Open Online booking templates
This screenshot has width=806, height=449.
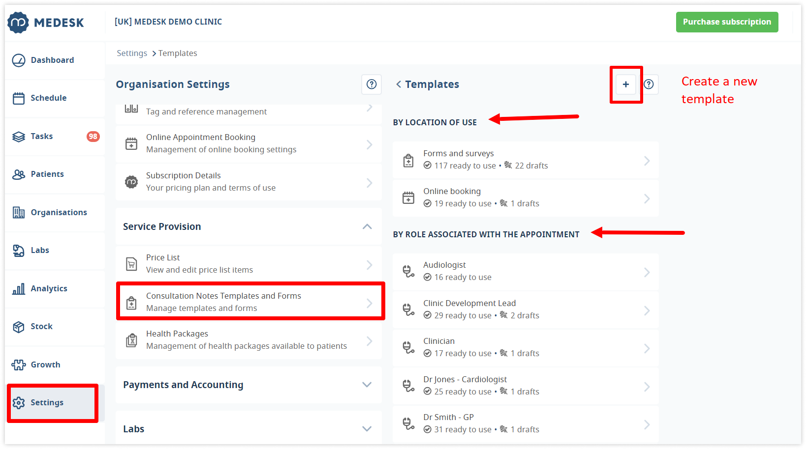[526, 198]
